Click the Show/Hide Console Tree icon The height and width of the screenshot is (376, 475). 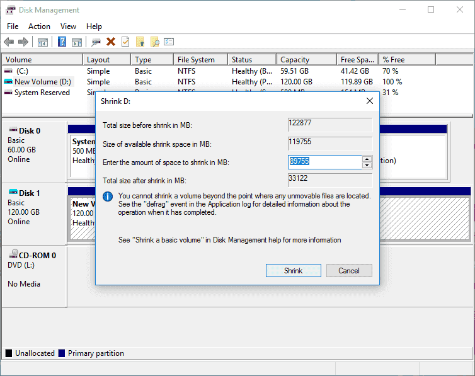[x=43, y=42]
